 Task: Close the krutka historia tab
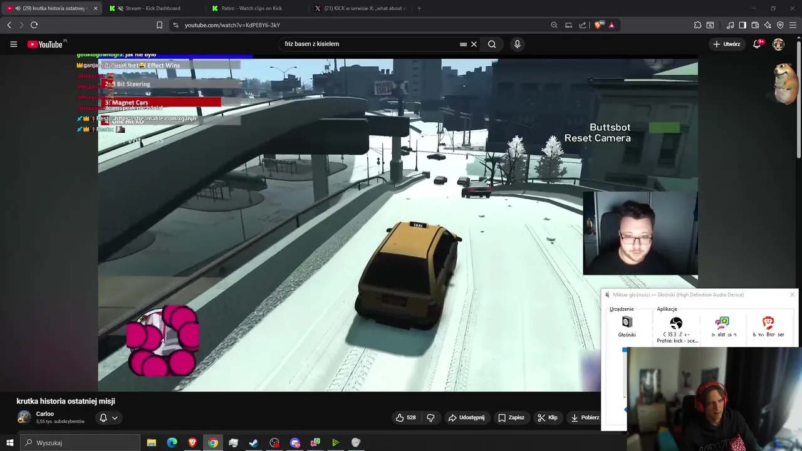(95, 8)
